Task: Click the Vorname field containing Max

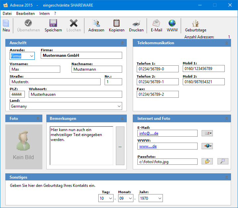Action: click(x=35, y=69)
